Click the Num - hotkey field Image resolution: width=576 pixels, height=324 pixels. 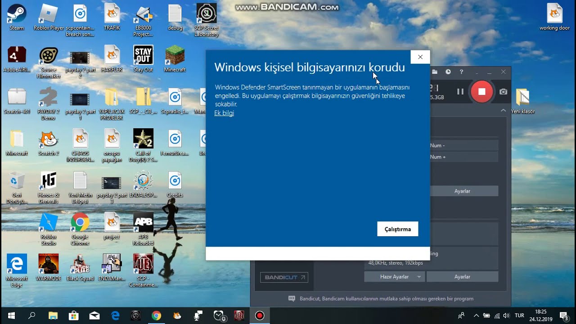click(x=464, y=145)
